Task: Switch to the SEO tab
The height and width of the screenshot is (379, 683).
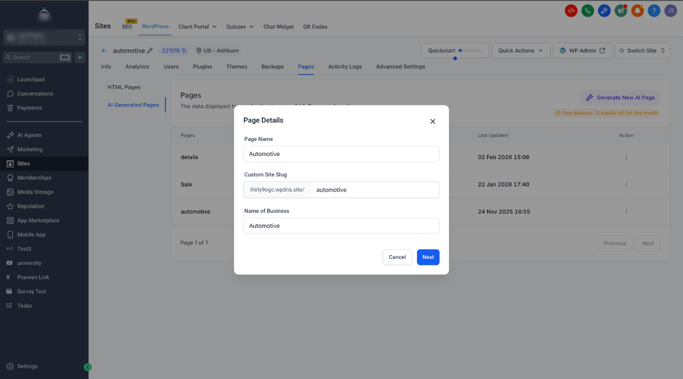Action: tap(127, 27)
